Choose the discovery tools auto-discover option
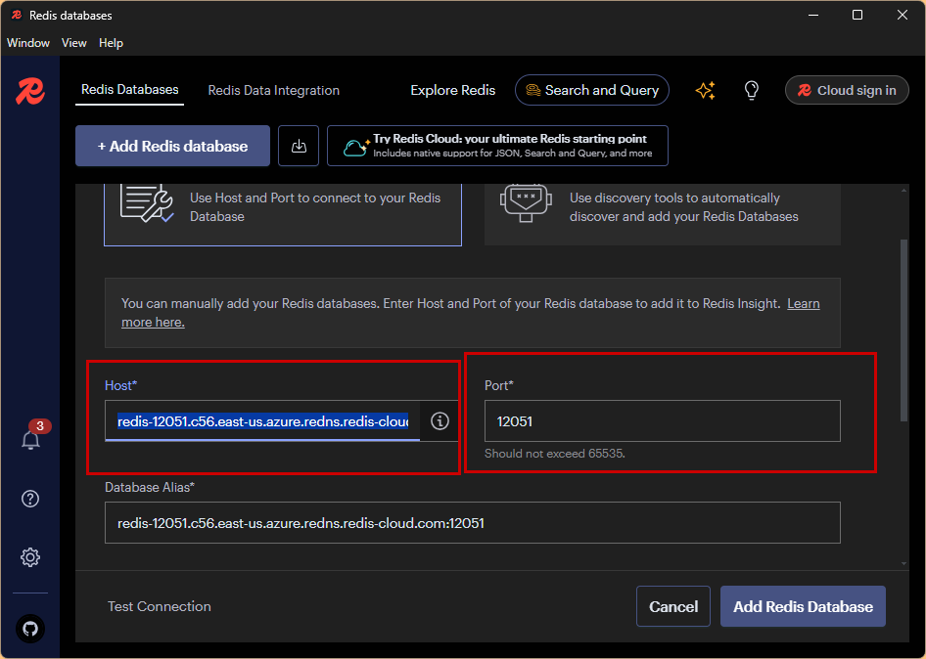This screenshot has height=659, width=926. 663,215
